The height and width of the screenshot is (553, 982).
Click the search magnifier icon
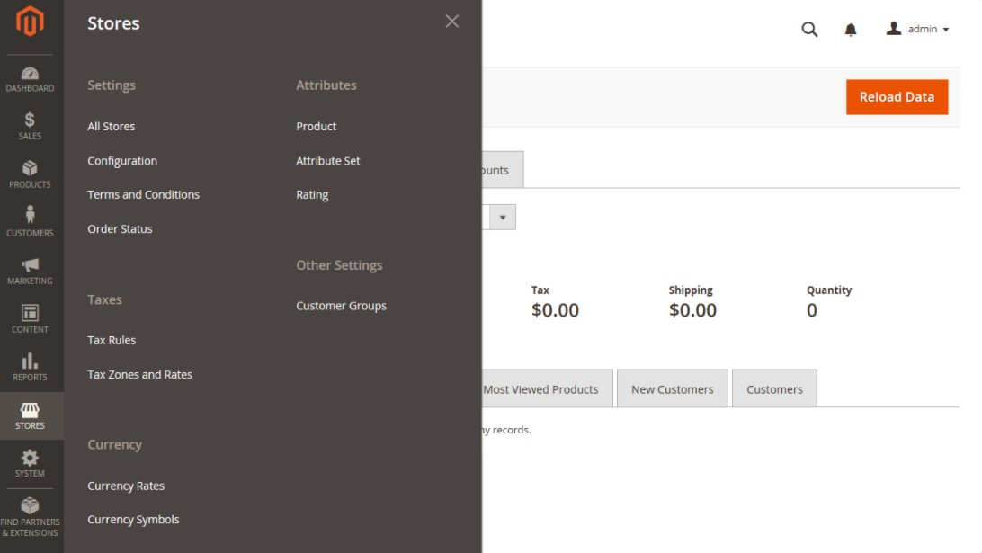(x=809, y=30)
